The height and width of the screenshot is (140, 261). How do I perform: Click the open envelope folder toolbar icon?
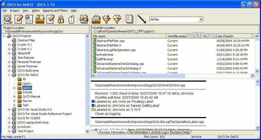96,19
